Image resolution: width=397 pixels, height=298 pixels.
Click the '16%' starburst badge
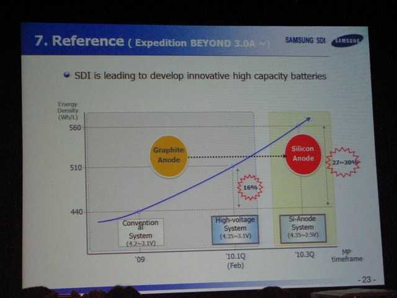[250, 187]
